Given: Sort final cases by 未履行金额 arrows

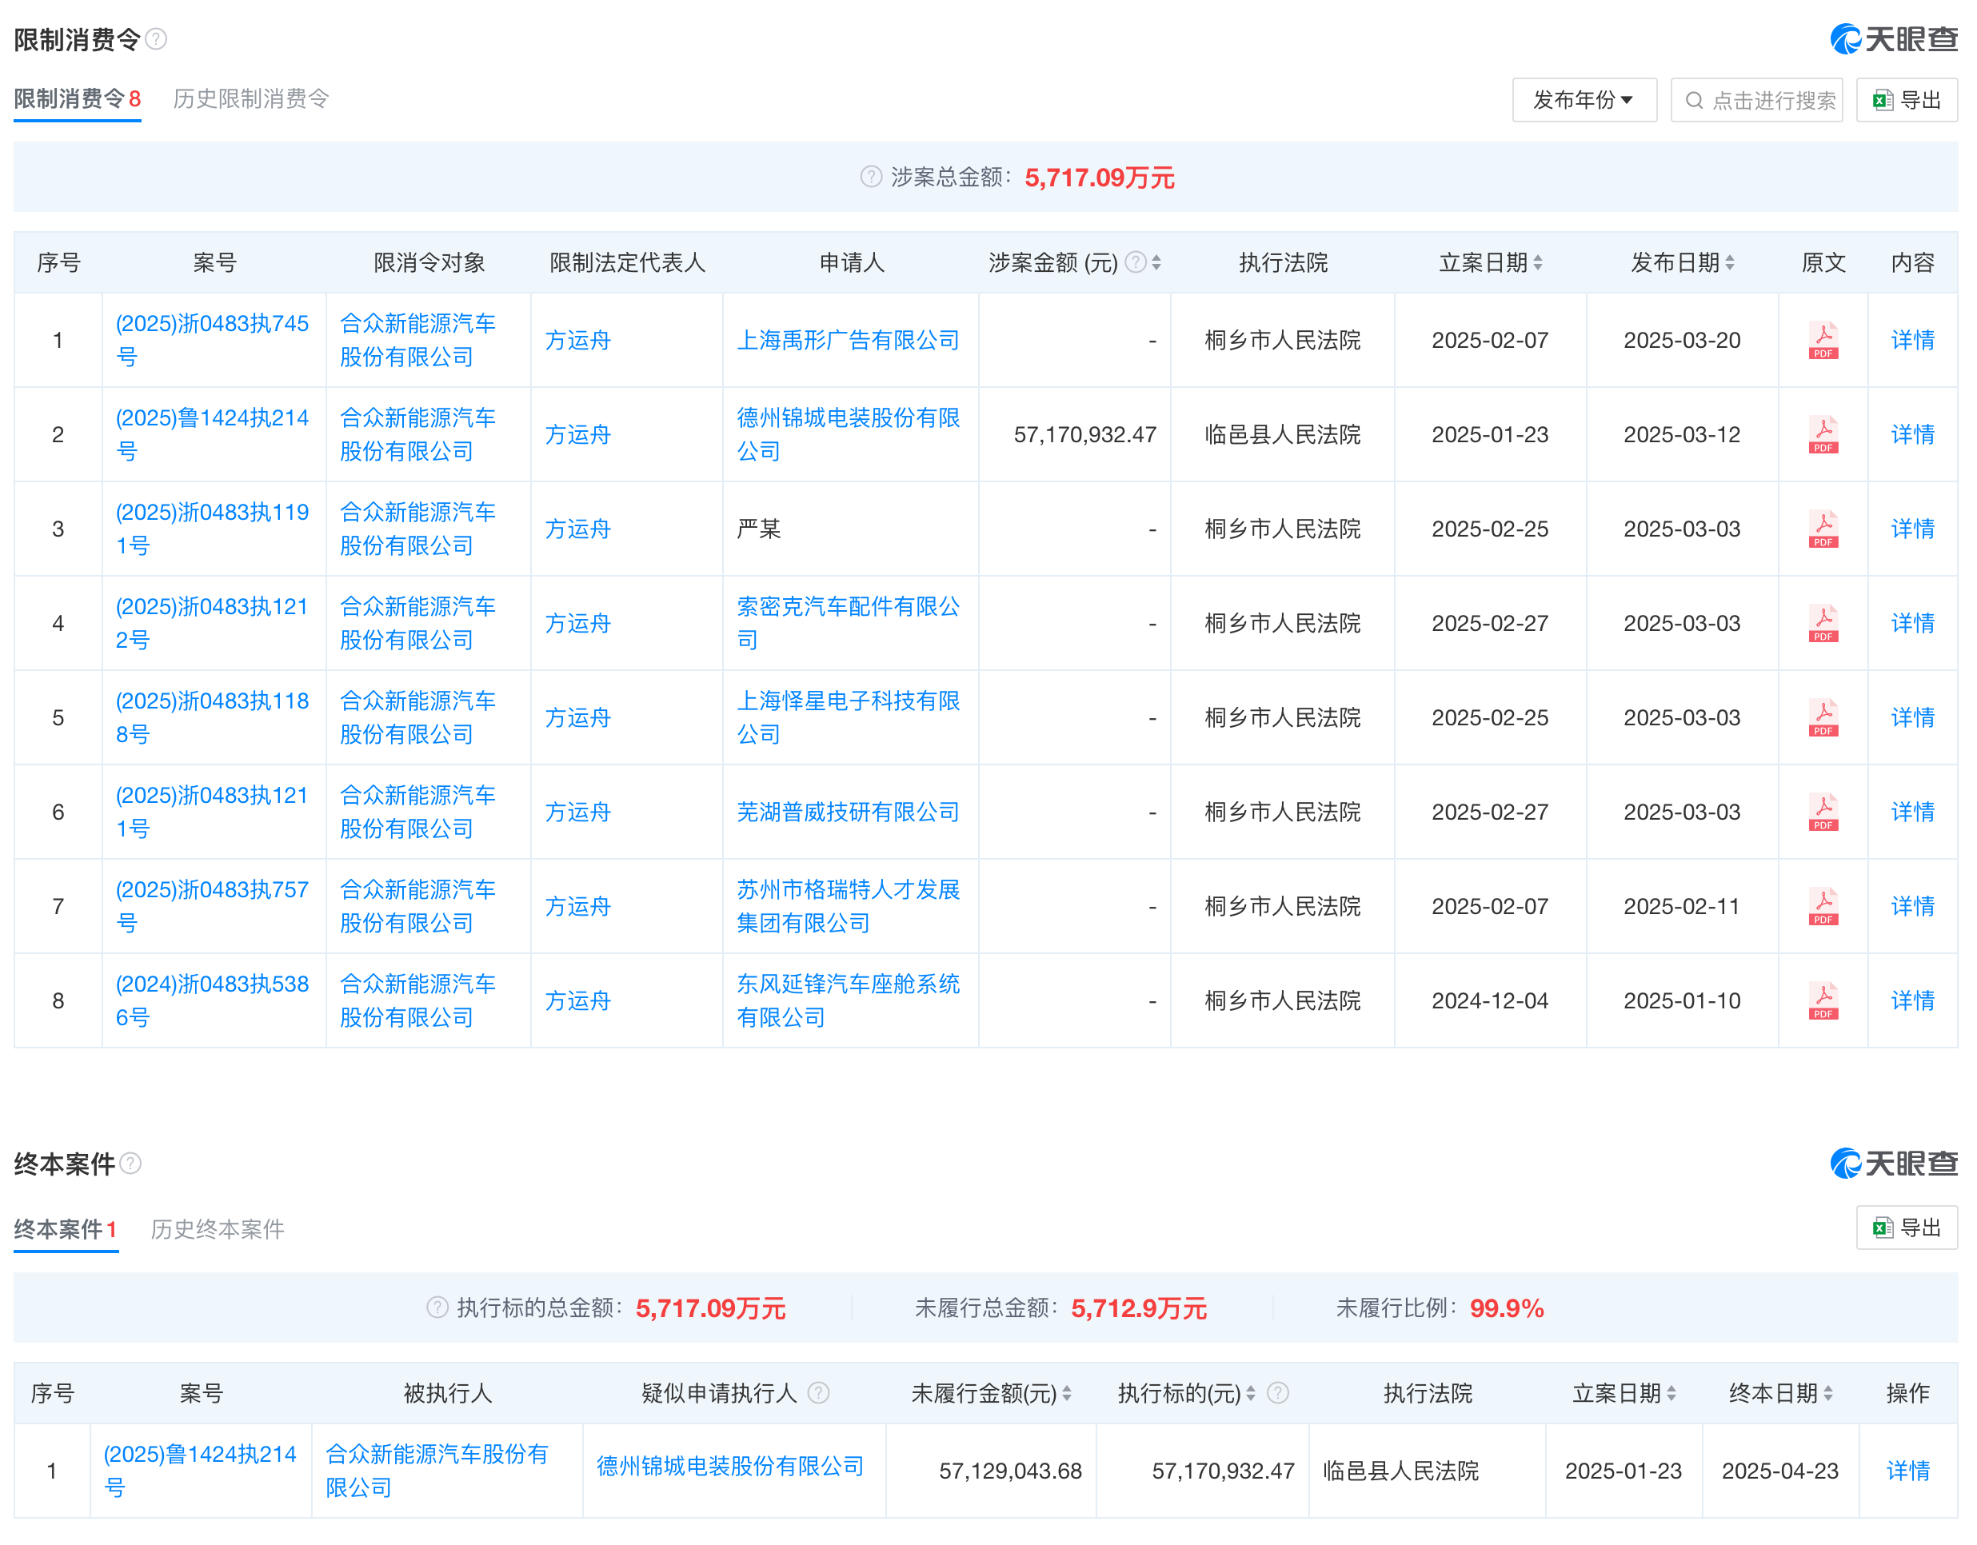Looking at the screenshot, I should tap(1067, 1393).
